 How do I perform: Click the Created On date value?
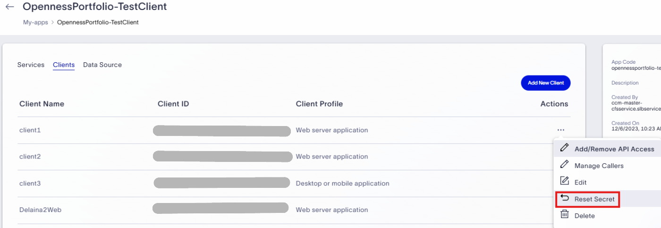[636, 128]
